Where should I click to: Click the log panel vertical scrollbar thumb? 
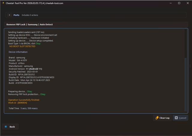(185, 85)
